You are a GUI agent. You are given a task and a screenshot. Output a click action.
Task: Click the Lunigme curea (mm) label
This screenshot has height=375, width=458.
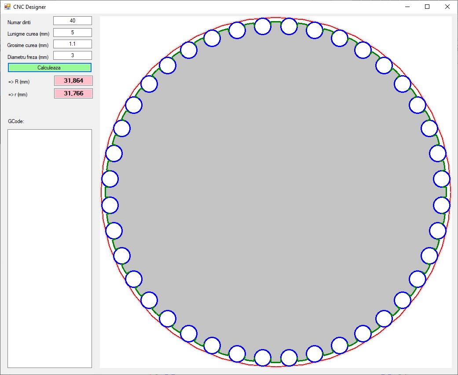[x=28, y=34]
